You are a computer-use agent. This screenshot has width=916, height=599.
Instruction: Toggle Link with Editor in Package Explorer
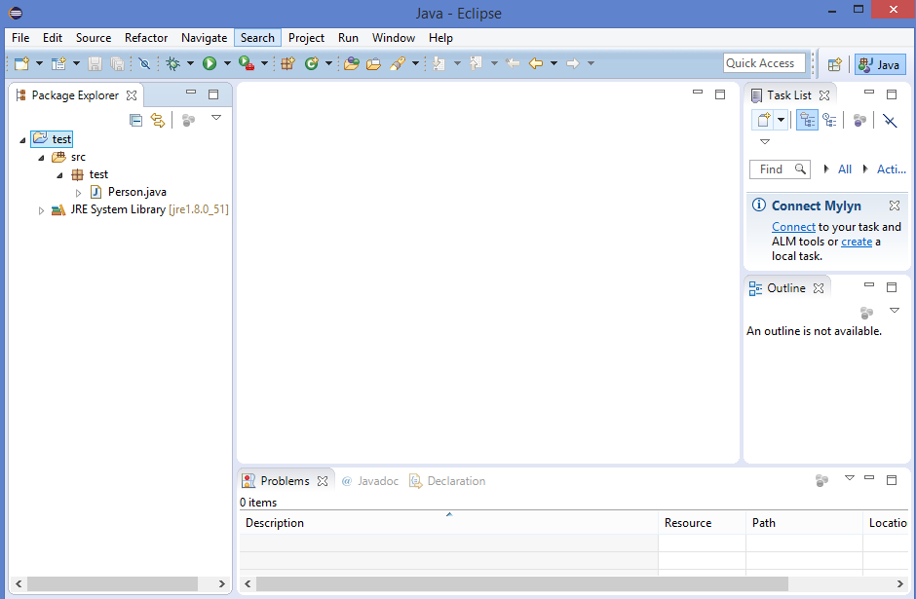coord(158,120)
